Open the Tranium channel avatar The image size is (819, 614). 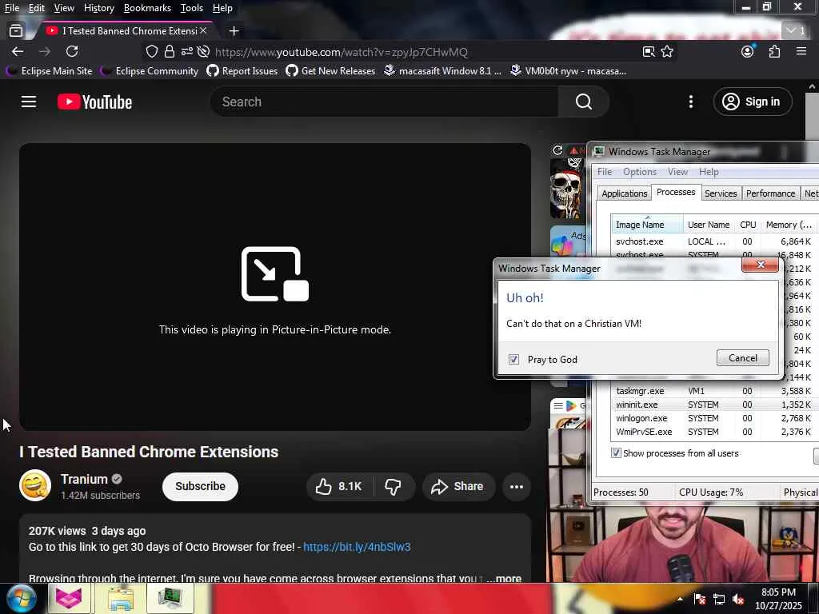(35, 485)
